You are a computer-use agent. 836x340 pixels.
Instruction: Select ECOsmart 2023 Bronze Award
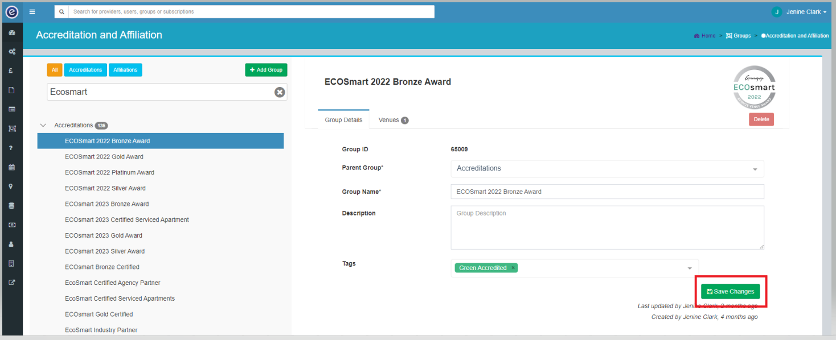pyautogui.click(x=107, y=204)
